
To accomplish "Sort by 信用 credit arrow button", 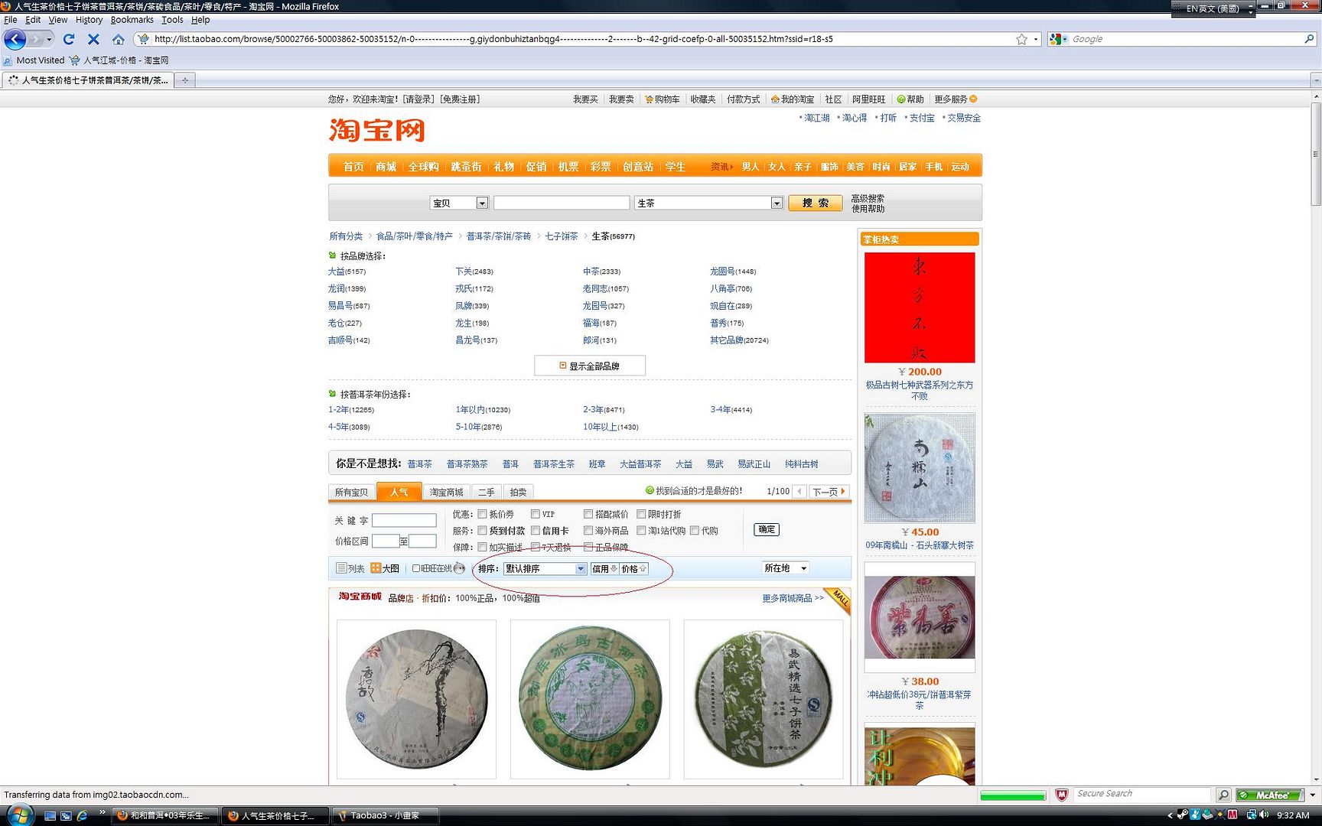I will click(x=604, y=568).
